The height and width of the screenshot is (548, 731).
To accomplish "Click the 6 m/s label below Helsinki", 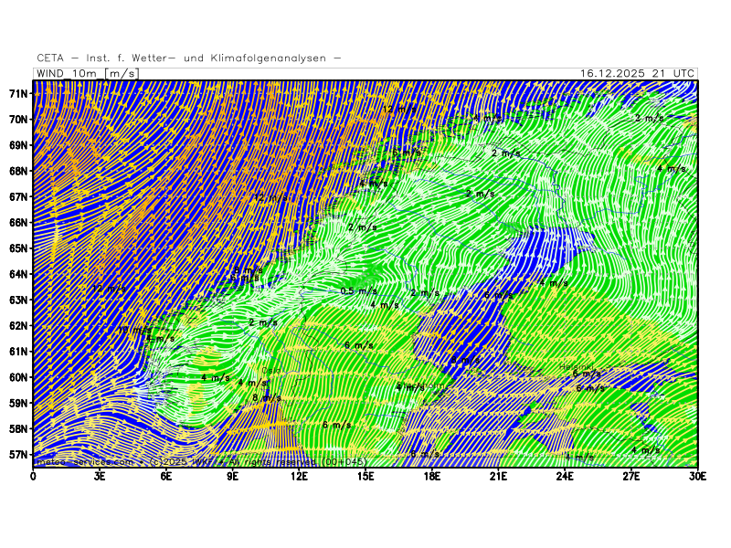I will pos(587,374).
